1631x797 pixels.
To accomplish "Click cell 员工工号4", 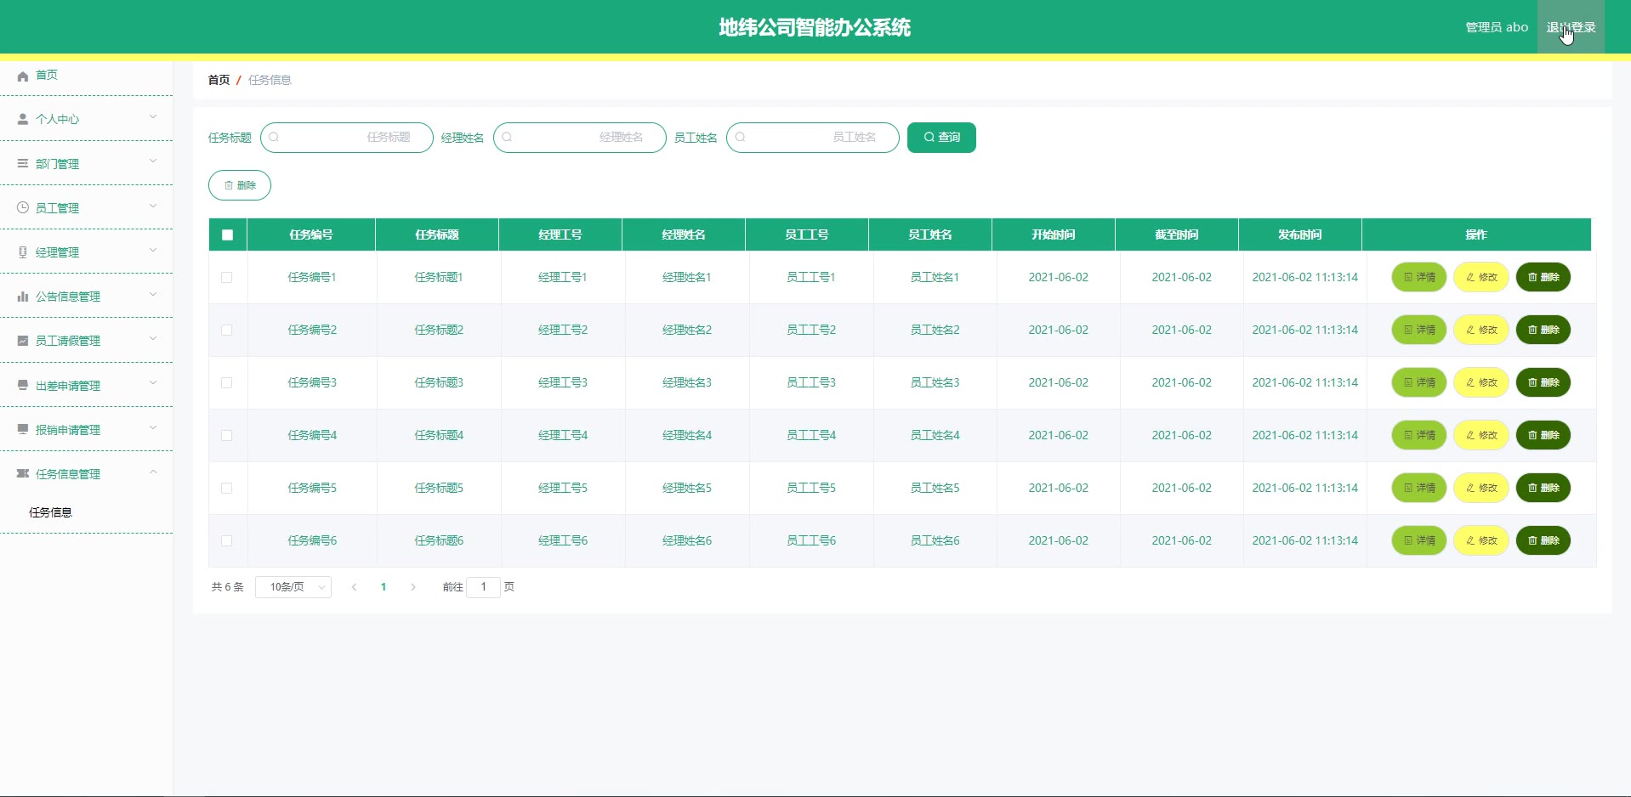I will [810, 435].
